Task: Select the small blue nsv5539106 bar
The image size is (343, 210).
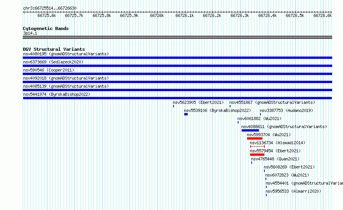Action: point(186,114)
